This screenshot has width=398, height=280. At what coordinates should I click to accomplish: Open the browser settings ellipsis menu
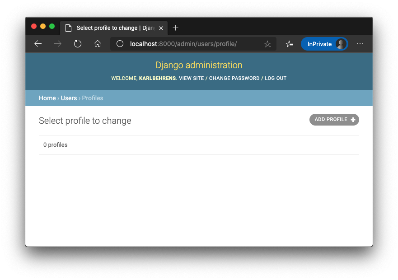[360, 44]
